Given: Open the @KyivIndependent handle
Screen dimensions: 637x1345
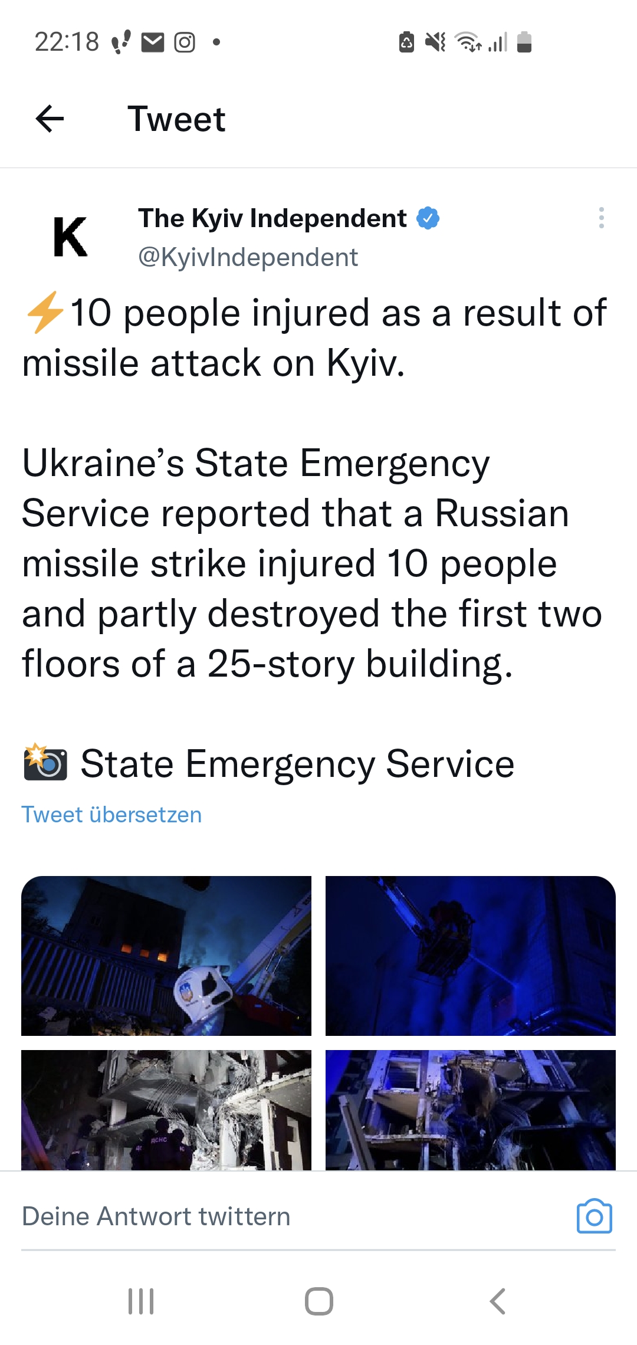Looking at the screenshot, I should point(248,257).
